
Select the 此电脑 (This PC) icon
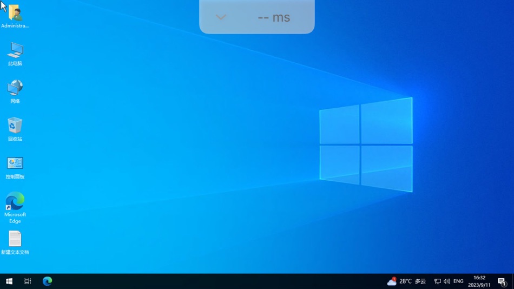[15, 54]
